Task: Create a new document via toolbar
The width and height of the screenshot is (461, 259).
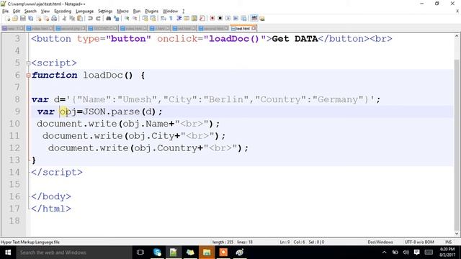Action: (7, 18)
